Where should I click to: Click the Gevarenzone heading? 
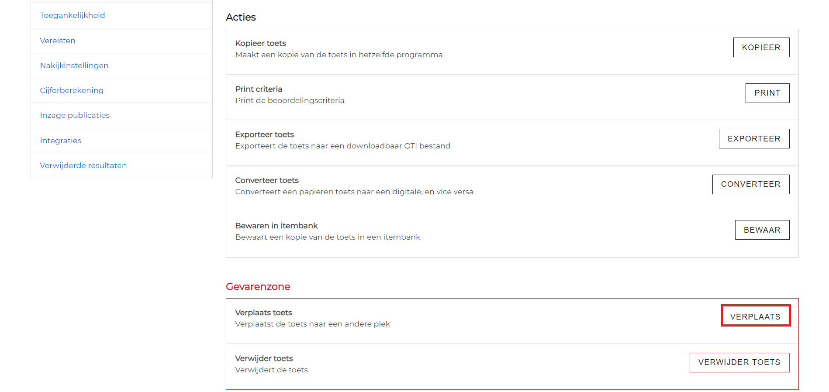258,286
